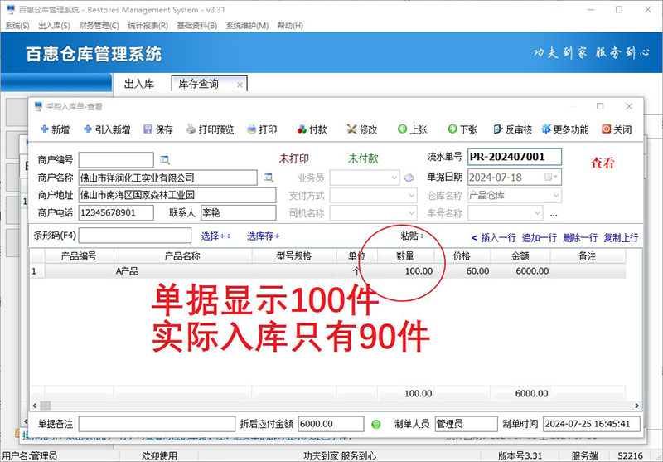Save the document with 保存
Image resolution: width=663 pixels, height=462 pixels.
tap(158, 129)
